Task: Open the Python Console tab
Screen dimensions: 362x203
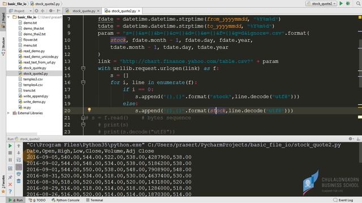Action: pos(66,200)
